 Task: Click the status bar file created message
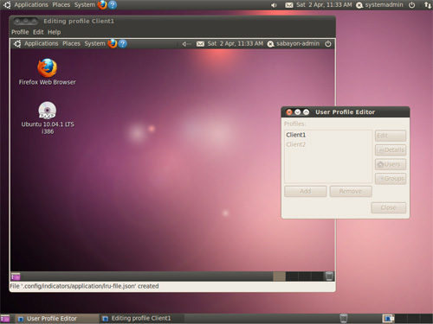point(84,286)
